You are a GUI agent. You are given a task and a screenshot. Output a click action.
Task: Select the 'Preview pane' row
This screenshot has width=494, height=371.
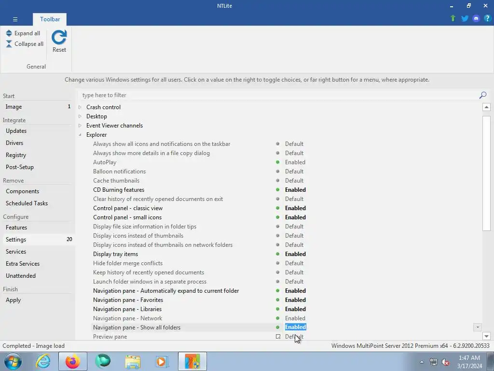(x=110, y=337)
